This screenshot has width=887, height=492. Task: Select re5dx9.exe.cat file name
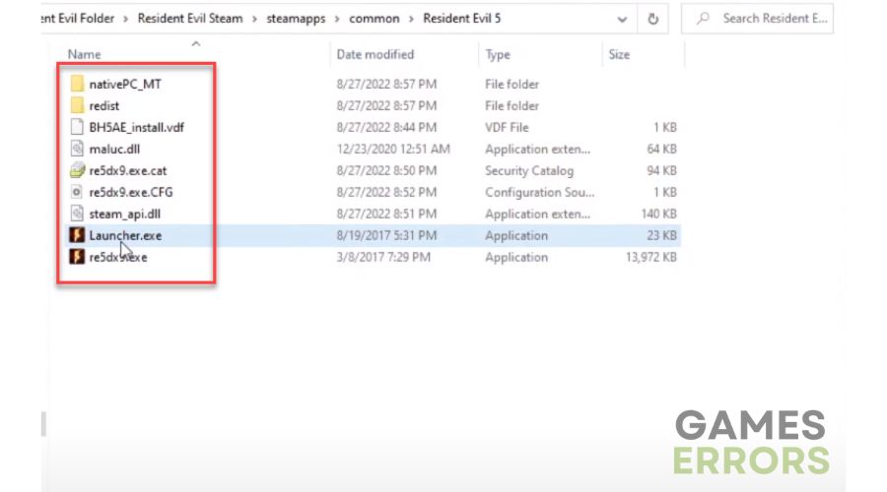tap(128, 170)
